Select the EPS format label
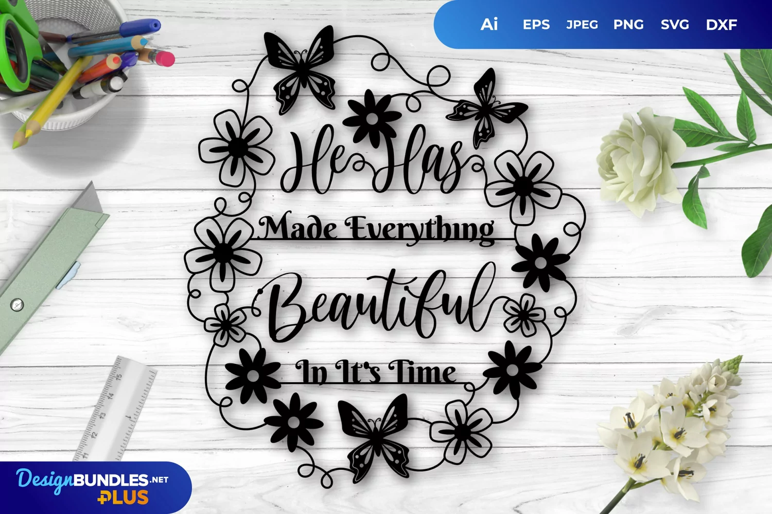The width and height of the screenshot is (772, 514). tap(536, 24)
